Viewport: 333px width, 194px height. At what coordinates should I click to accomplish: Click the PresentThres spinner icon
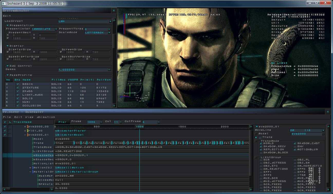click(x=109, y=29)
